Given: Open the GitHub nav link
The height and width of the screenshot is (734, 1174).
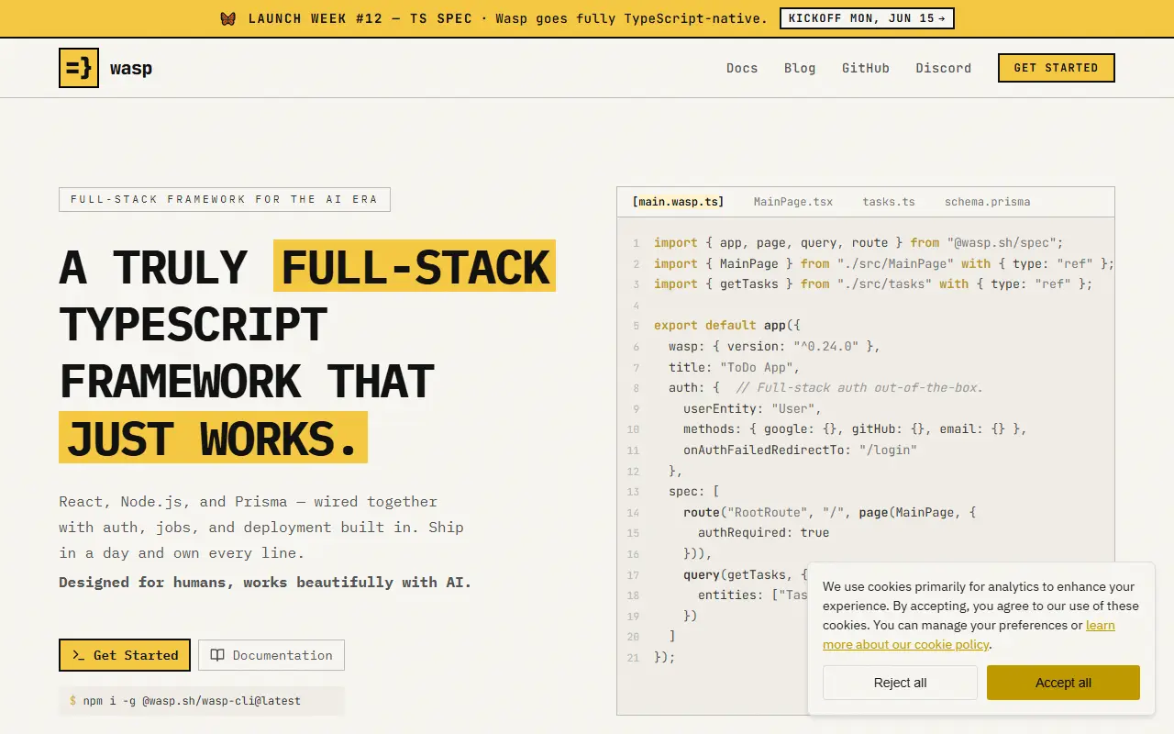Looking at the screenshot, I should point(866,68).
